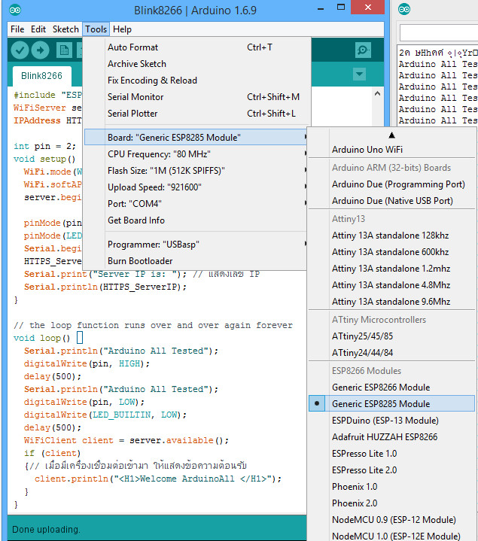
Task: Click the board list scroll-up arrow
Action: click(x=391, y=135)
